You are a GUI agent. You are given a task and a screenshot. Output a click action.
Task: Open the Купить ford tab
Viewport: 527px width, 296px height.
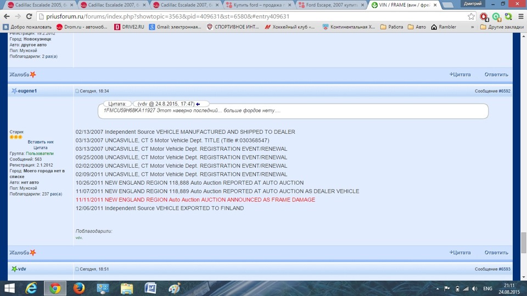point(259,5)
